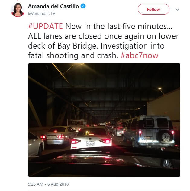The height and width of the screenshot is (191, 190).
Task: Click the white sedan's license plate in photo
Action: coord(90,143)
